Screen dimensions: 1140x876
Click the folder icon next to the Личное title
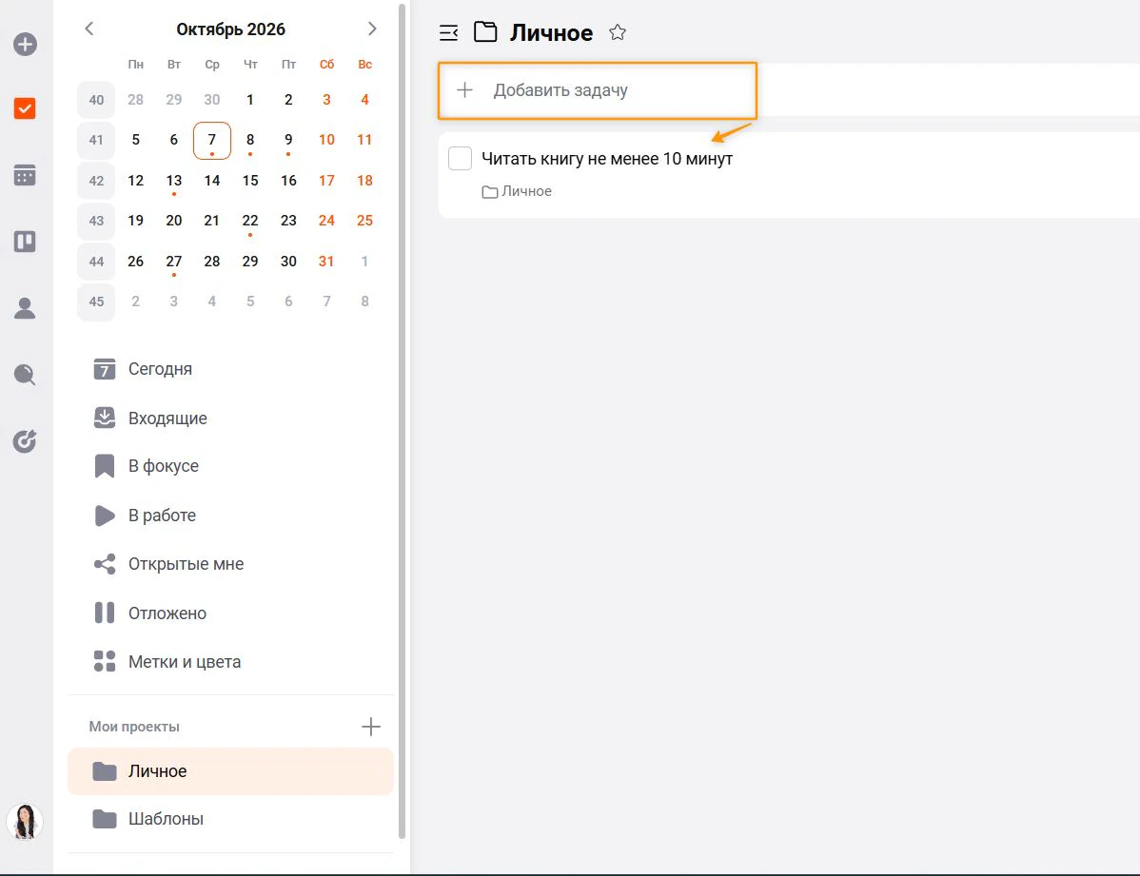pyautogui.click(x=485, y=32)
